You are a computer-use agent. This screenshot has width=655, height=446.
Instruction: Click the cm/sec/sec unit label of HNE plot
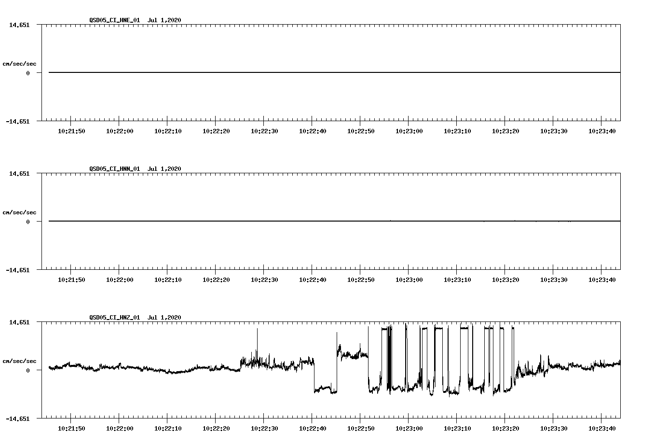point(19,64)
